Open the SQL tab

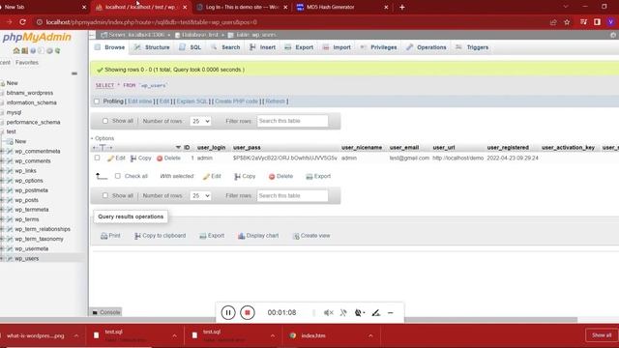(x=191, y=47)
